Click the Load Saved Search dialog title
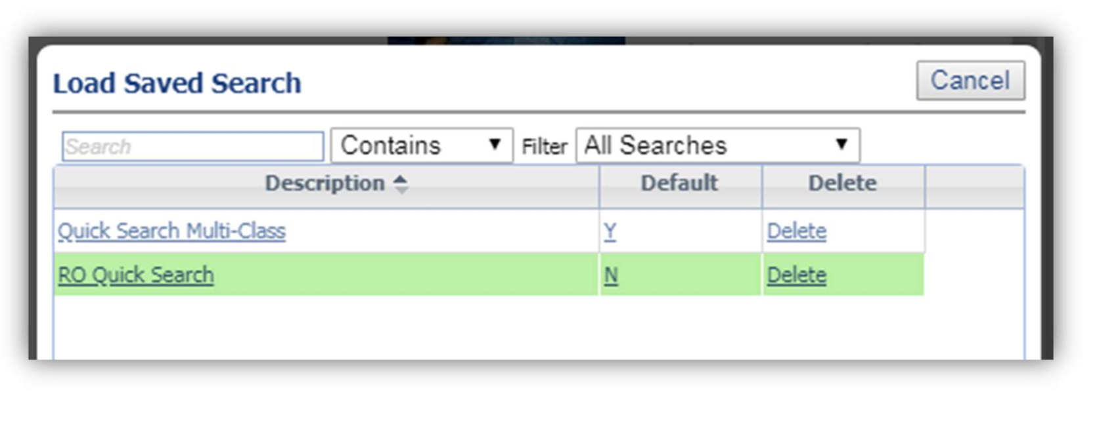The width and height of the screenshot is (1097, 434). [x=177, y=83]
